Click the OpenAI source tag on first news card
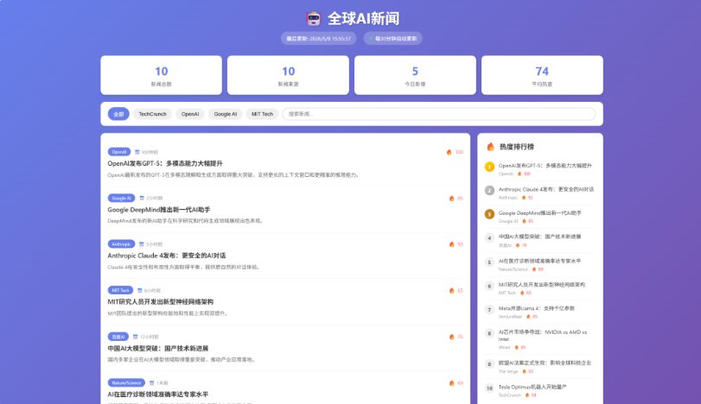Image resolution: width=701 pixels, height=404 pixels. tap(119, 152)
